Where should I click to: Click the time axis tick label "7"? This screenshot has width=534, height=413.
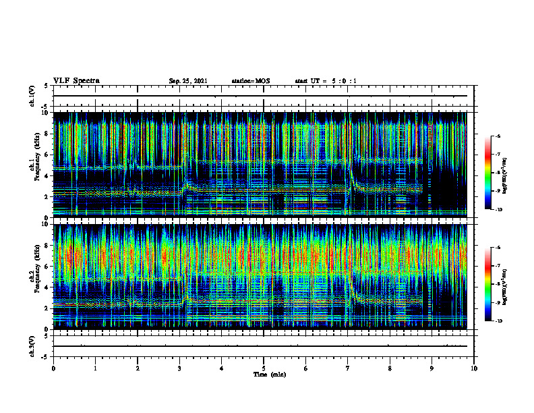pyautogui.click(x=348, y=368)
